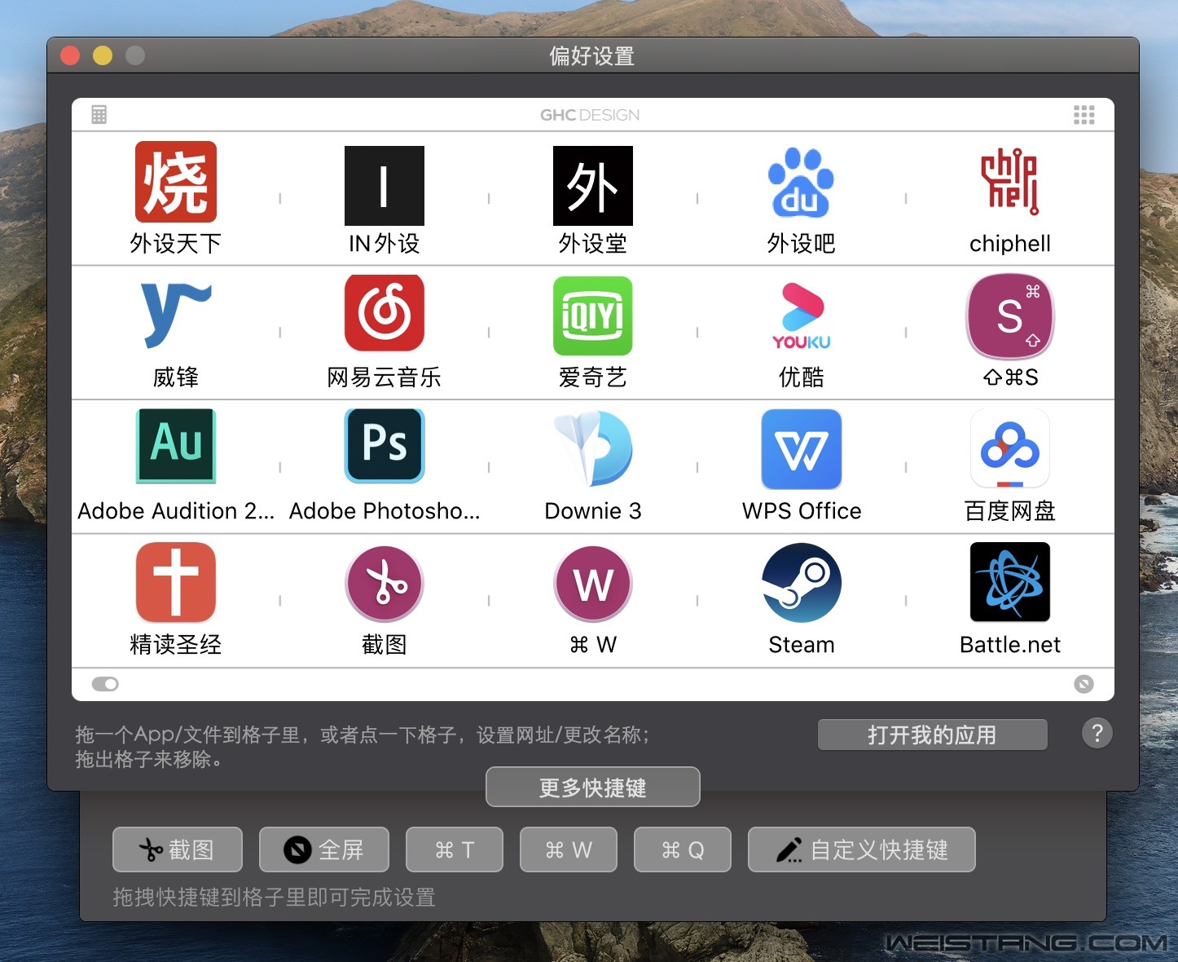
Task: Open the chiphell site icon
Action: [x=1010, y=182]
